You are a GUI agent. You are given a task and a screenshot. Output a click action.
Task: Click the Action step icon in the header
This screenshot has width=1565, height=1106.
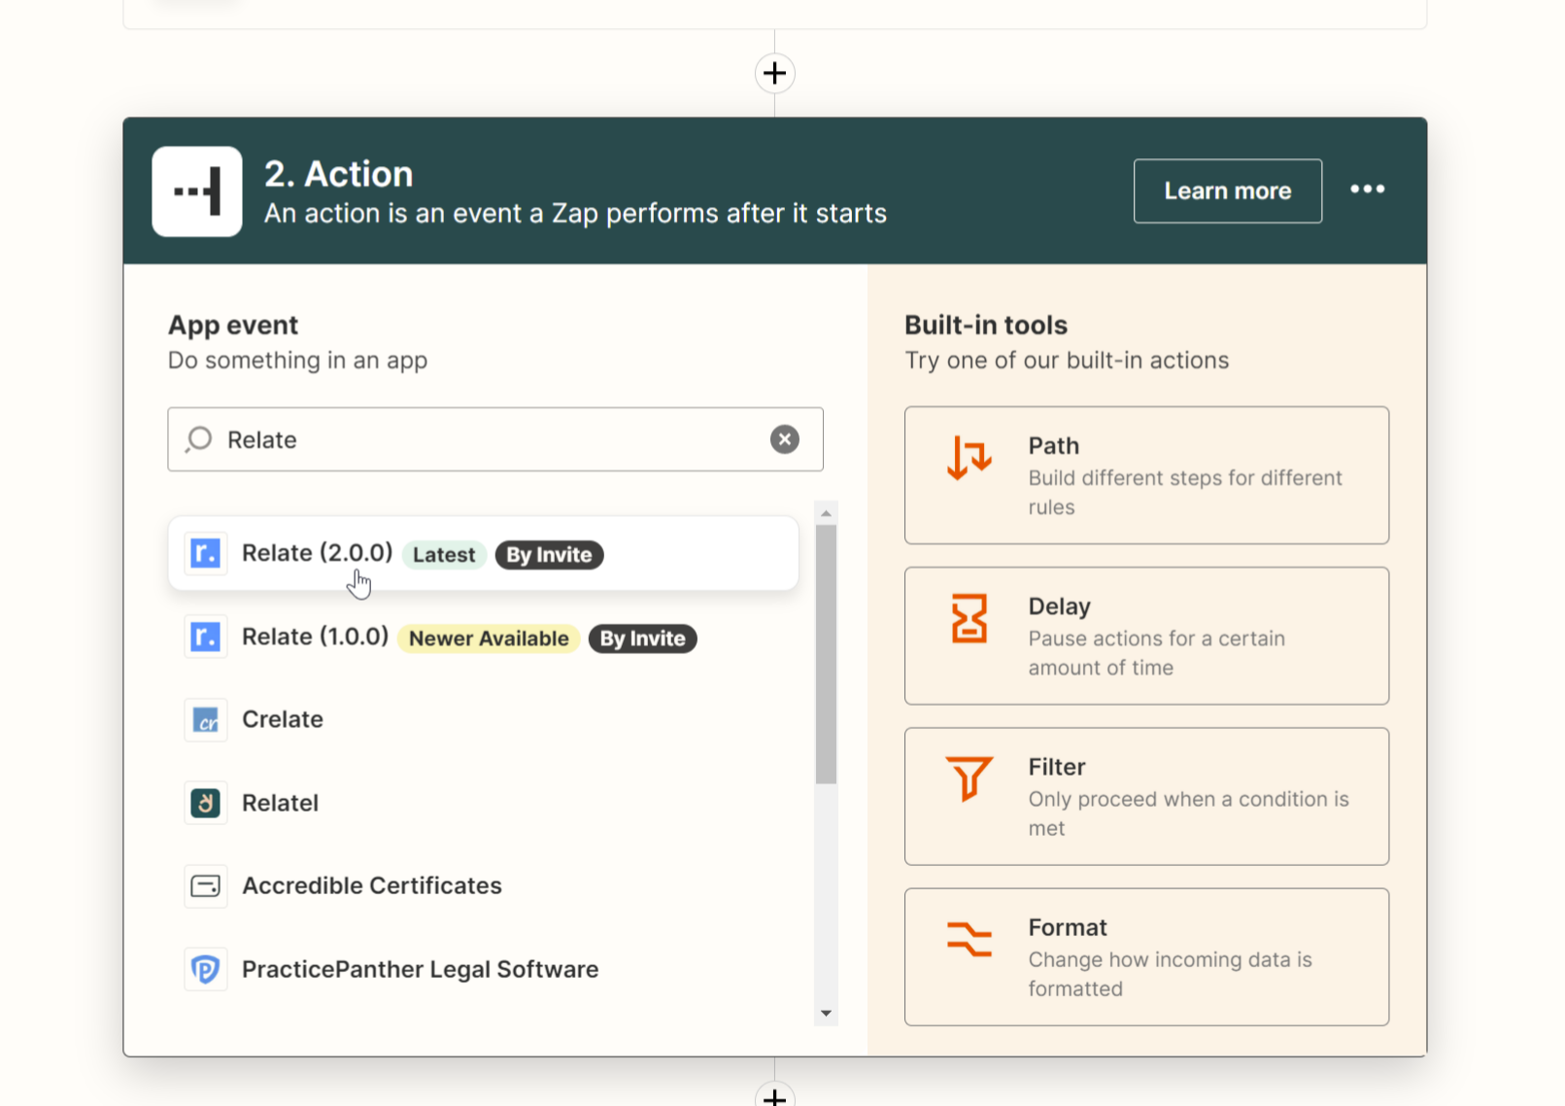click(197, 191)
